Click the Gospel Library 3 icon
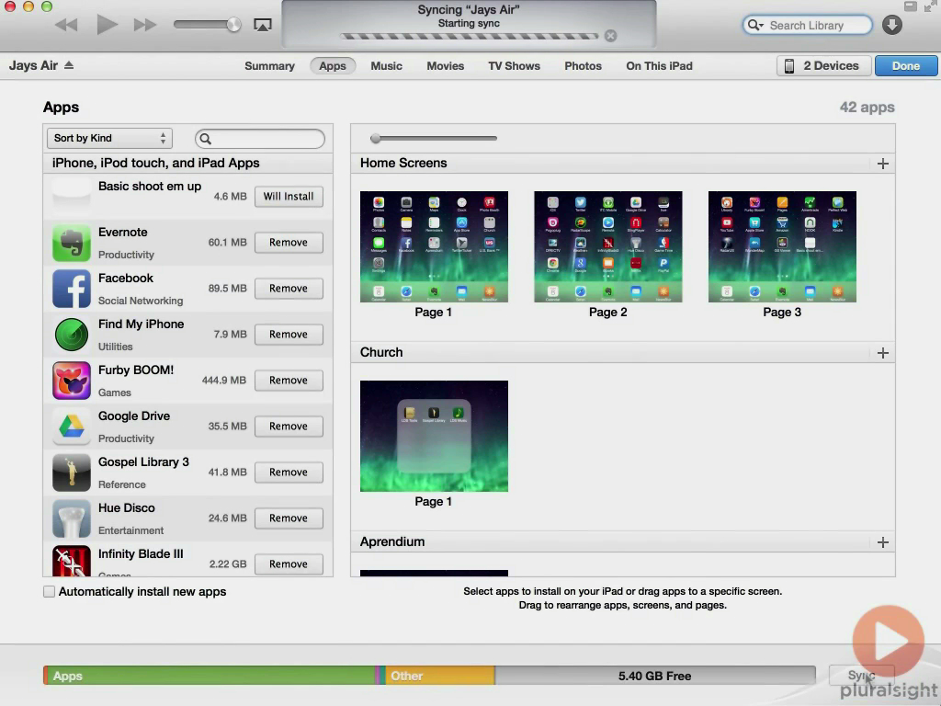This screenshot has height=706, width=941. pos(72,472)
